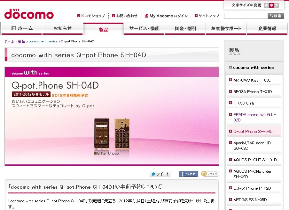
Task: Open the 料金・割引 navigation menu
Action: tap(185, 28)
